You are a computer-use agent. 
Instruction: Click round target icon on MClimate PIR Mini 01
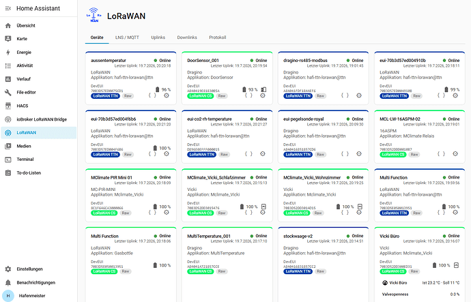click(x=167, y=212)
